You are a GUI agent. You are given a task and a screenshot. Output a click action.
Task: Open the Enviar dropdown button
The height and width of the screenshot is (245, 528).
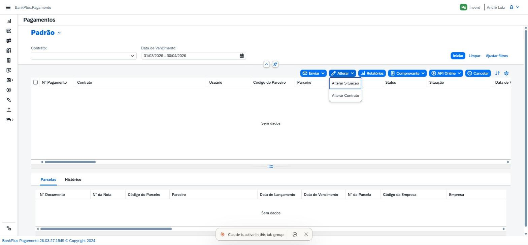[x=313, y=73]
